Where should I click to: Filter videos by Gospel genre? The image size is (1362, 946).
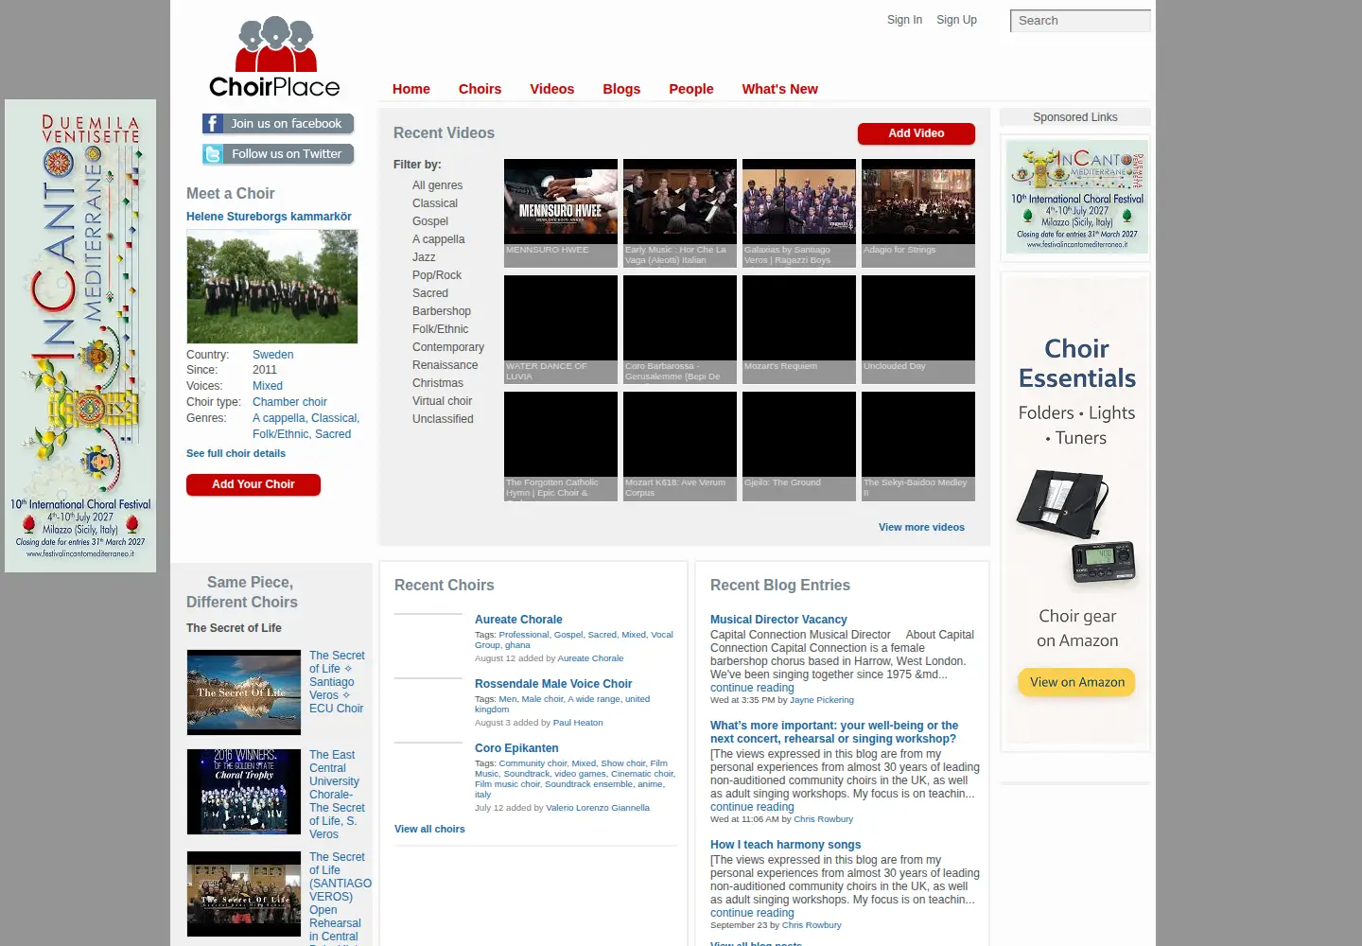click(x=430, y=221)
